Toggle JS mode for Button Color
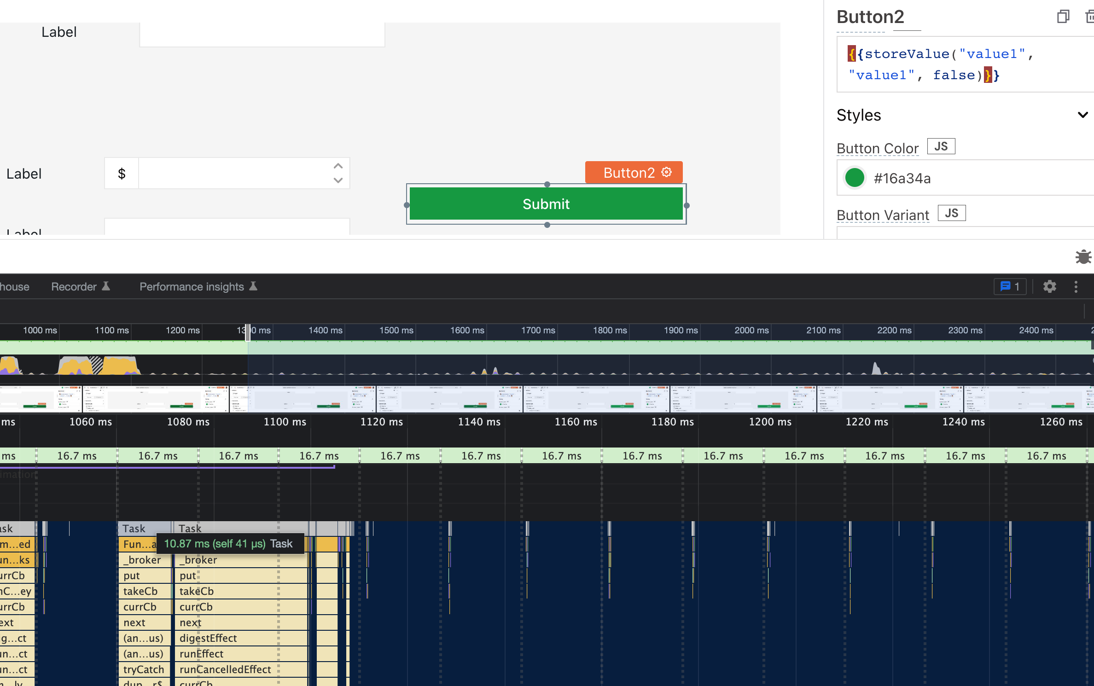Image resolution: width=1094 pixels, height=686 pixels. (x=941, y=146)
